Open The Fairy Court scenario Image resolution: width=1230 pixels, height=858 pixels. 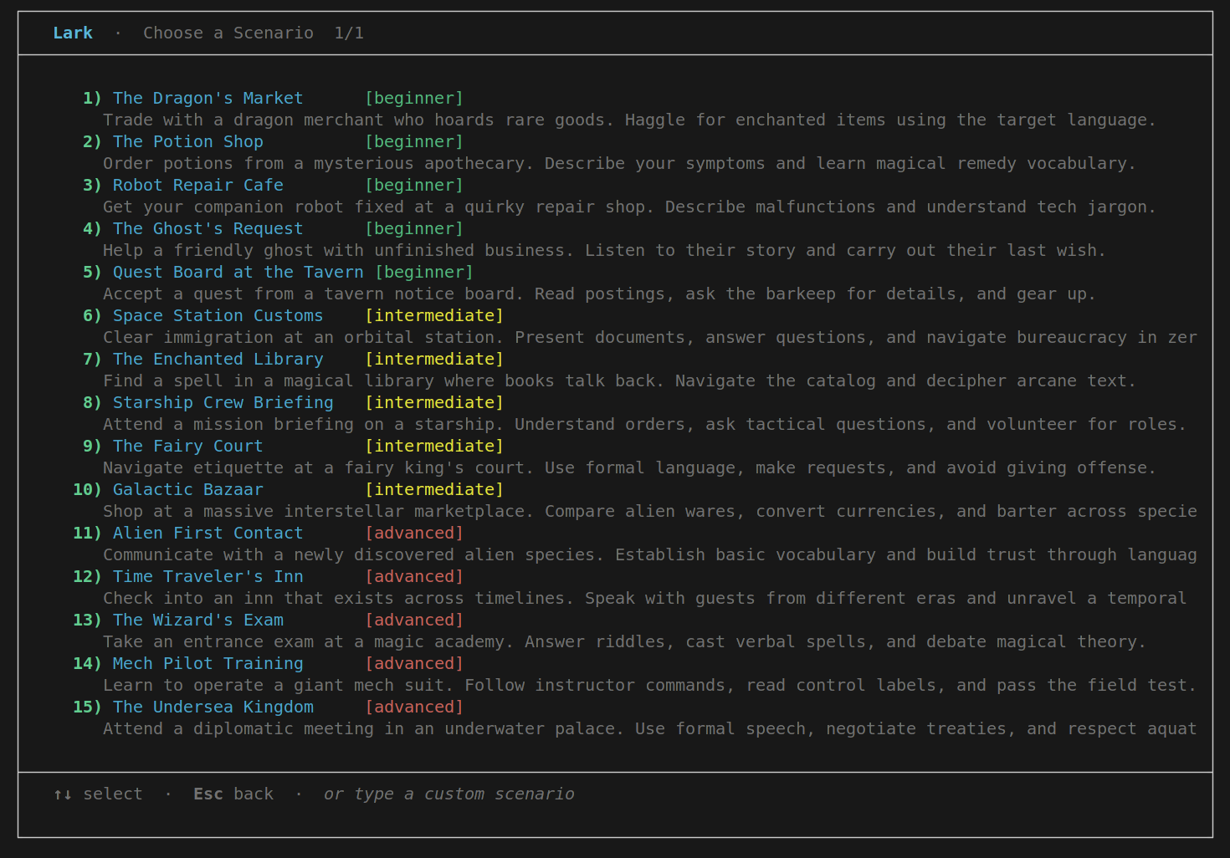click(187, 446)
